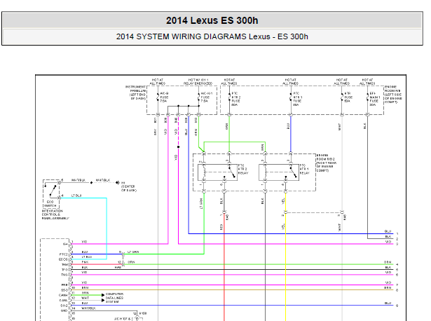Click the PTC2 terminal label
Image resolution: width=431 pixels, height=321 pixels.
[x=64, y=254]
